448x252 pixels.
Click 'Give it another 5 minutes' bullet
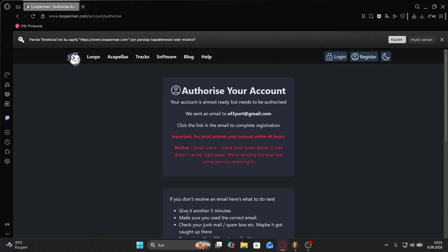tap(205, 211)
